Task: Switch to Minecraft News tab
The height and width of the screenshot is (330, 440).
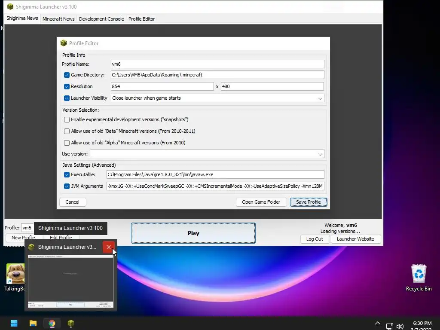Action: click(x=58, y=19)
